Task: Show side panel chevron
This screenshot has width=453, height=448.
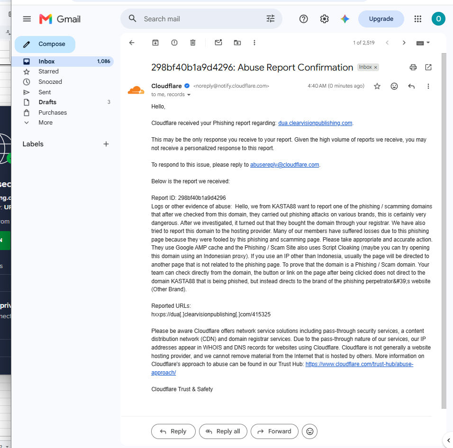Action: click(x=448, y=440)
